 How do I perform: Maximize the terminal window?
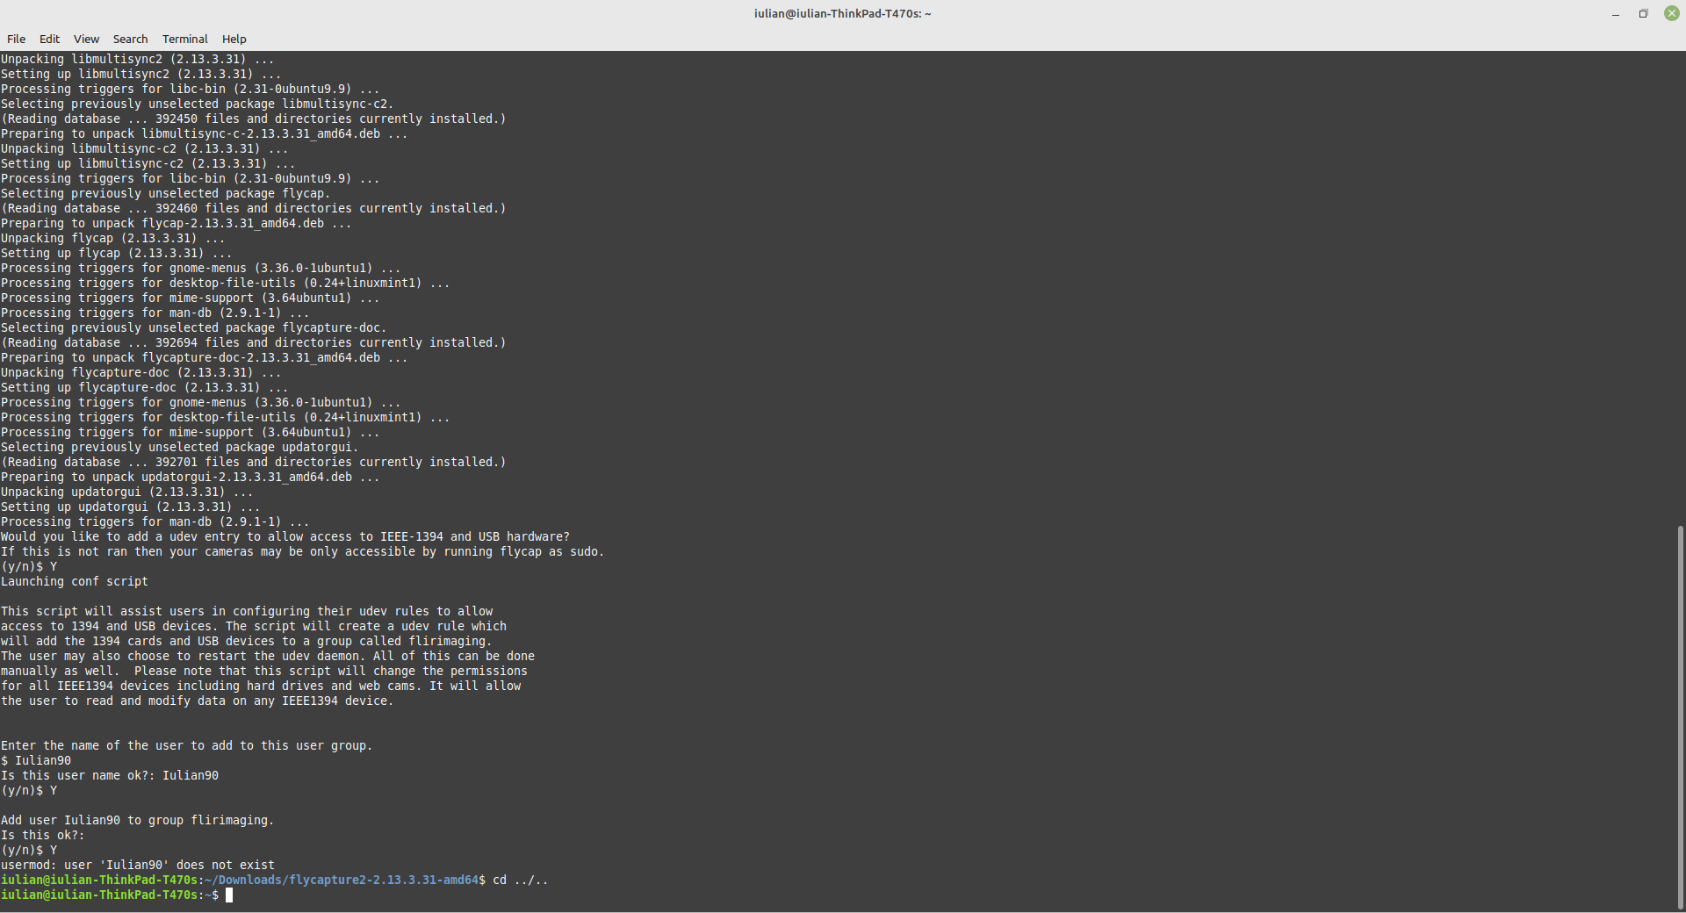click(x=1643, y=13)
